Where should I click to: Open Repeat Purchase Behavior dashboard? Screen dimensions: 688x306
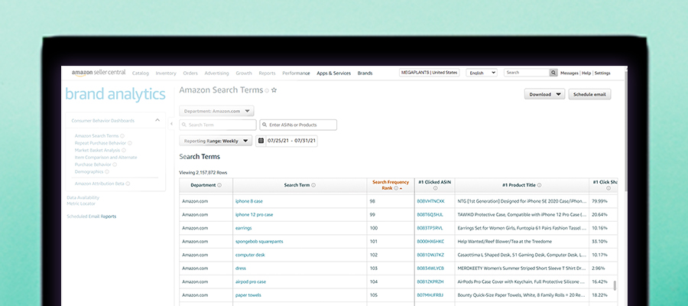point(100,143)
